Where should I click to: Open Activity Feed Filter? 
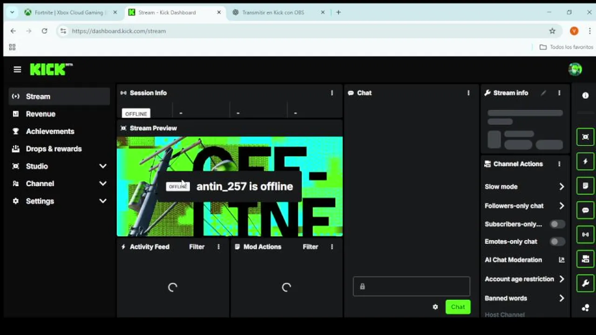[196, 247]
